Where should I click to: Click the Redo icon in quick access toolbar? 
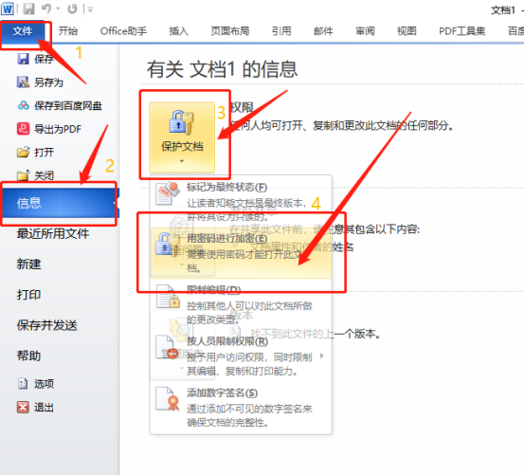coord(72,9)
